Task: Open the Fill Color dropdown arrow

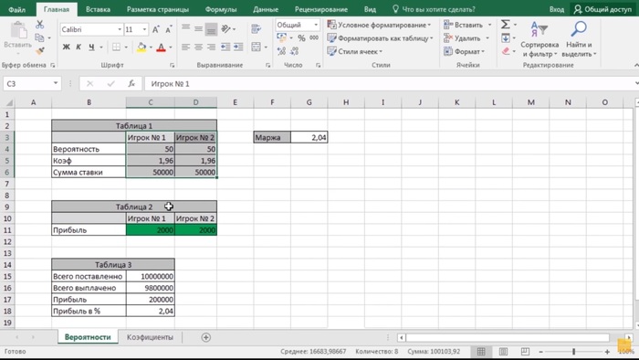Action: tap(151, 48)
